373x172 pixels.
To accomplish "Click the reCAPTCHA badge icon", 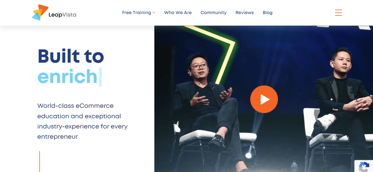I will click(364, 166).
